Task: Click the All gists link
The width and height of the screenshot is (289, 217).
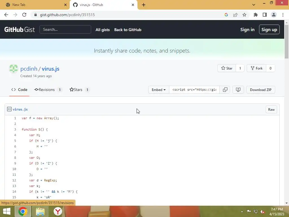Action: coord(102,30)
